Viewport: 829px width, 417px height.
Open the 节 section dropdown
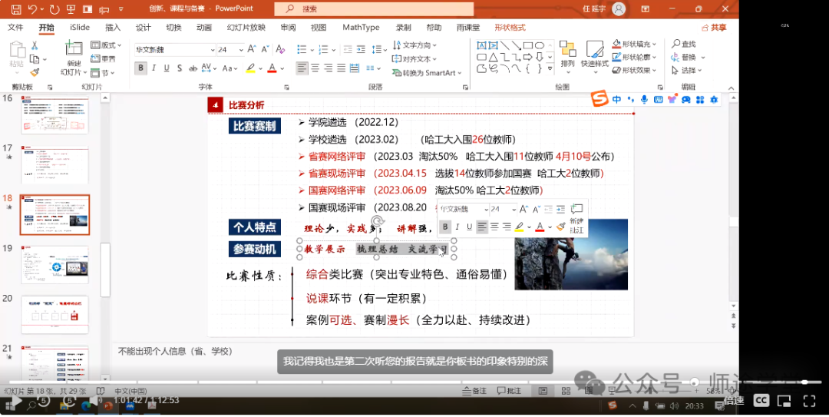tap(102, 73)
